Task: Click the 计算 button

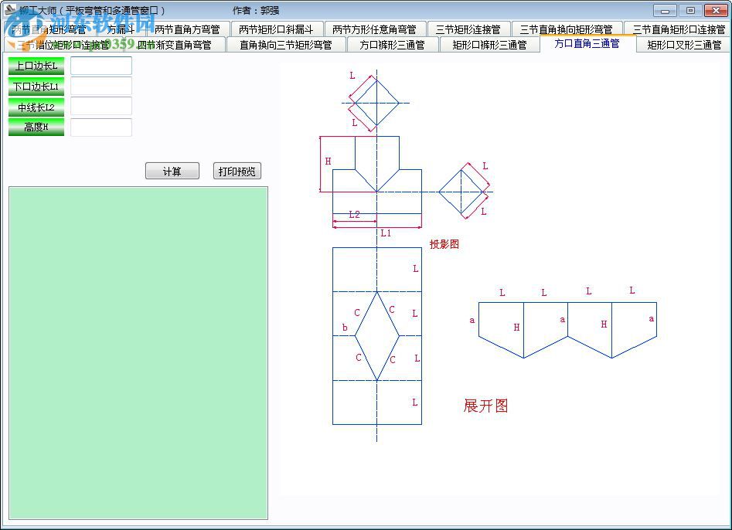Action: (172, 172)
